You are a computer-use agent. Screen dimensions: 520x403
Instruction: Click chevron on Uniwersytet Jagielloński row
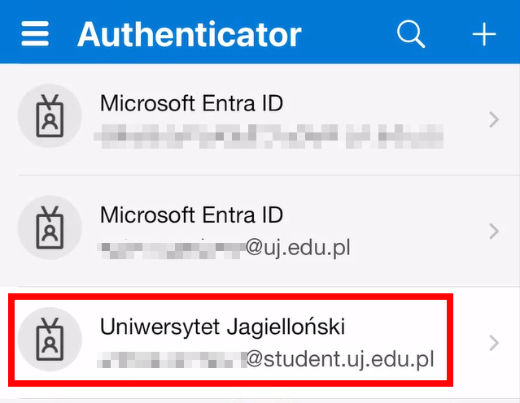(x=494, y=343)
